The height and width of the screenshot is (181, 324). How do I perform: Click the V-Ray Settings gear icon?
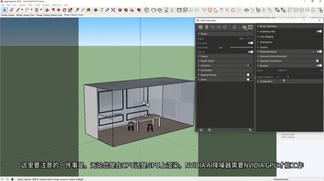pos(234,27)
